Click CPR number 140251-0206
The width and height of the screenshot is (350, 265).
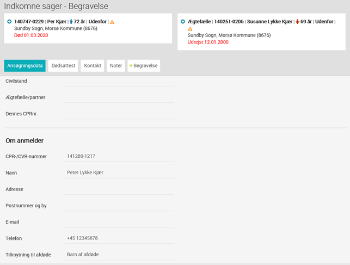point(229,22)
